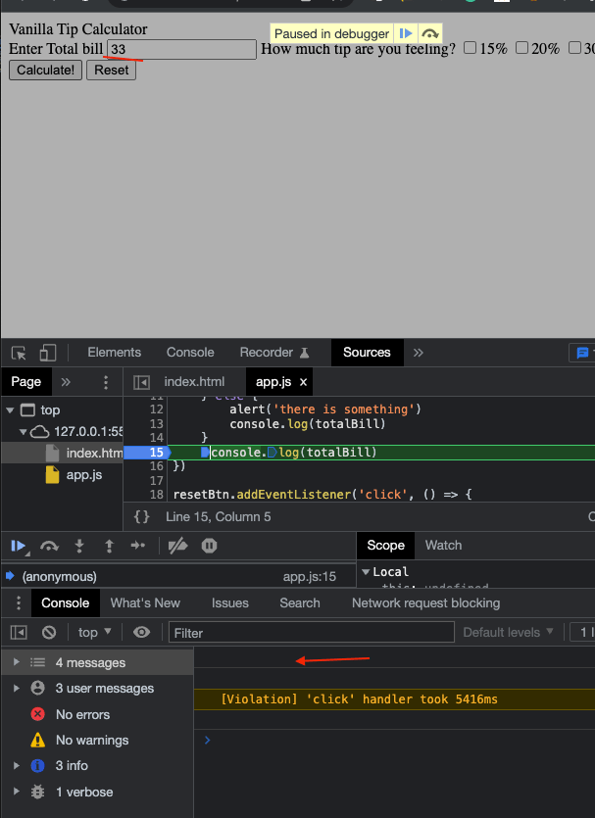Open the Network request blocking tab
Screen dimensions: 595x818
click(x=425, y=603)
